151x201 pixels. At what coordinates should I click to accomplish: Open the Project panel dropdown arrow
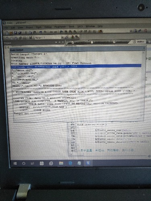tap(56, 42)
